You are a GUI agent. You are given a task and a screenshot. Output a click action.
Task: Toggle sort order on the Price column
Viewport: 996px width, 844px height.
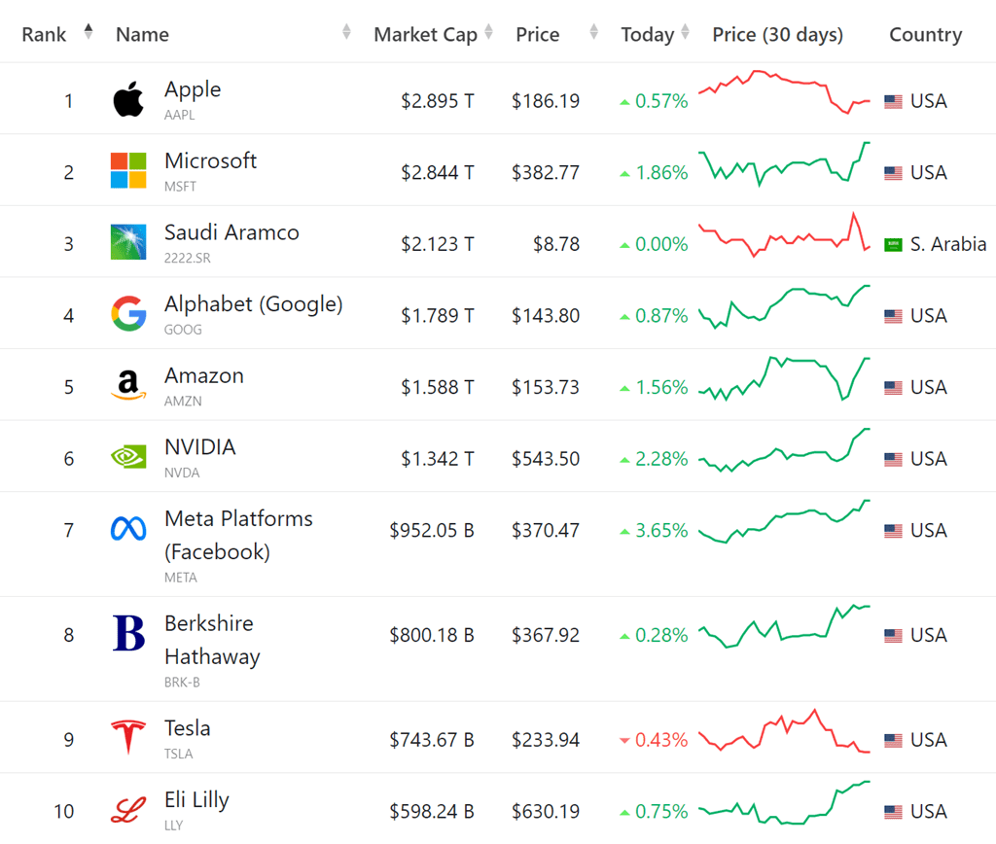pos(593,31)
